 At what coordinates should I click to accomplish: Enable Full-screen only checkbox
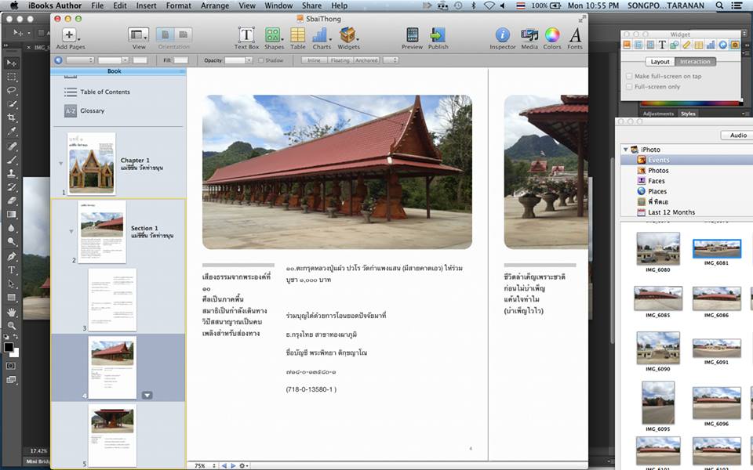(629, 87)
